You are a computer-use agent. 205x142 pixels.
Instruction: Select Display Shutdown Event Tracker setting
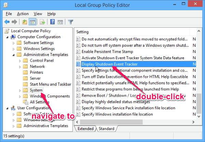[x=139, y=64]
